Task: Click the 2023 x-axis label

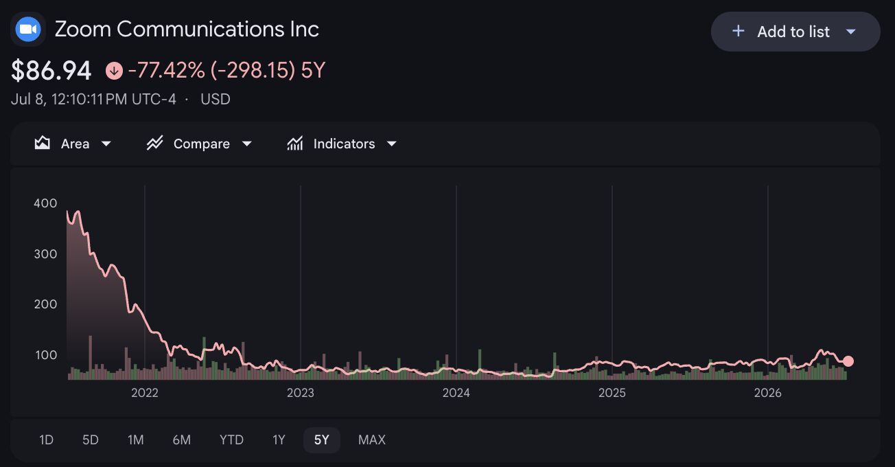Action: [x=301, y=393]
